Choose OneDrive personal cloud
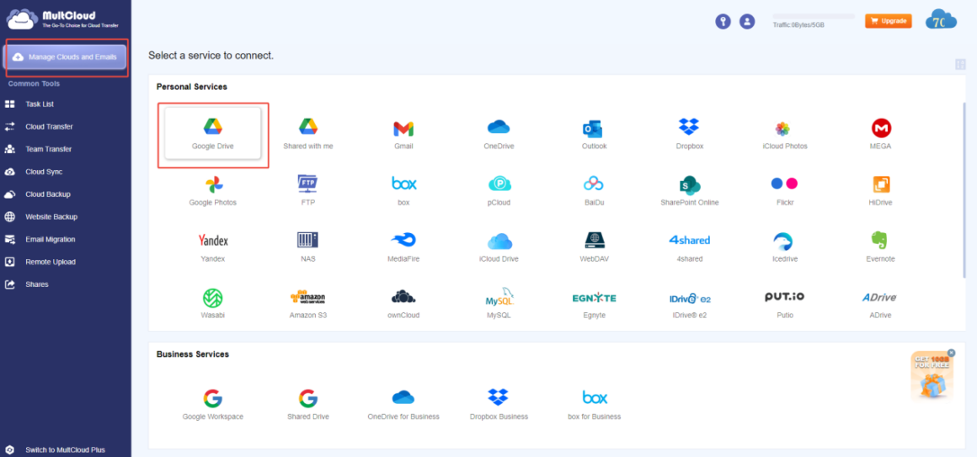The width and height of the screenshot is (977, 457). (499, 134)
